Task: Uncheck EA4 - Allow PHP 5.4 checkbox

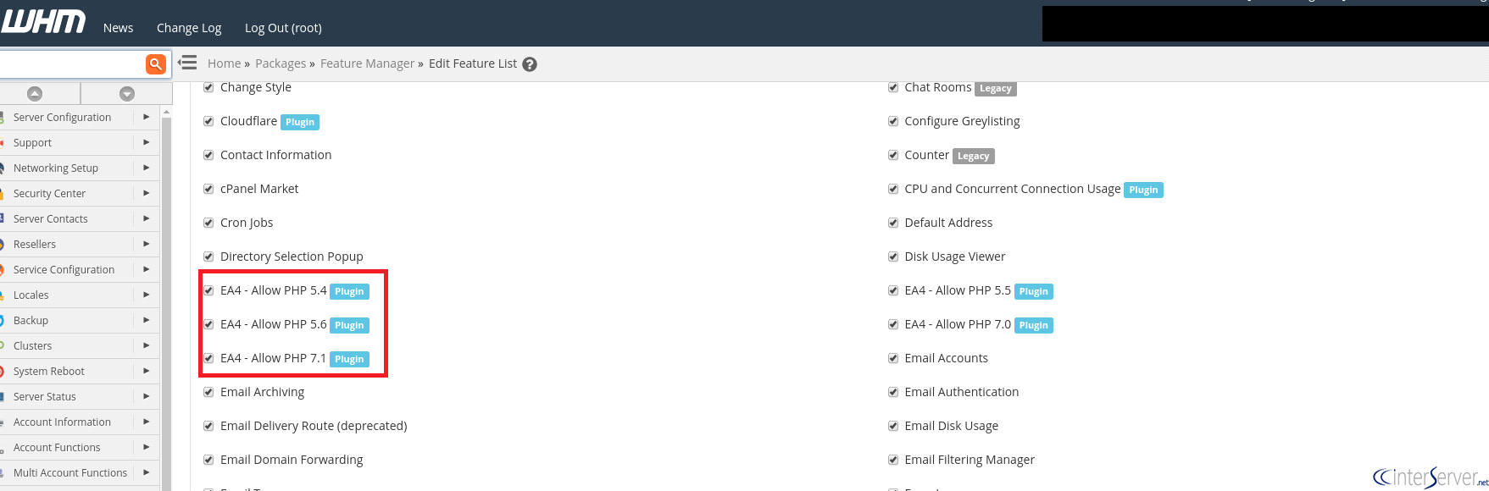Action: (208, 290)
